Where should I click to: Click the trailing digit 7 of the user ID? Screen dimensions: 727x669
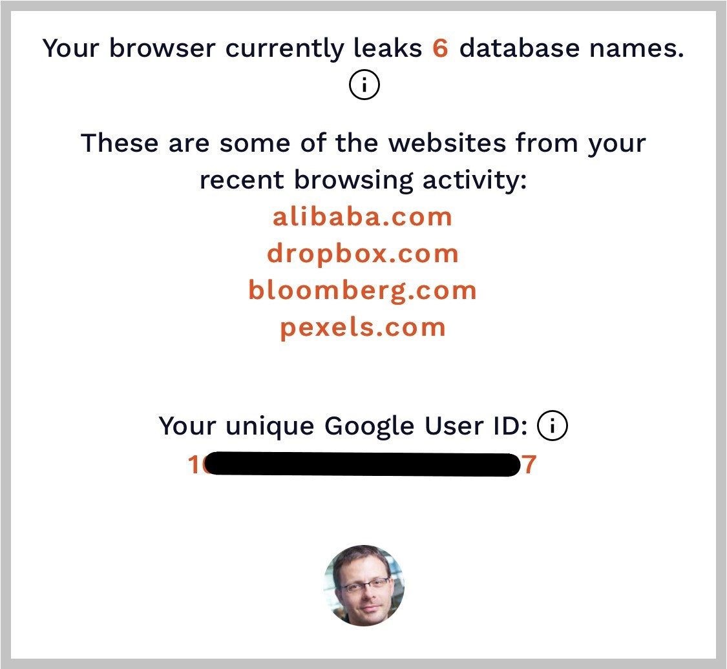click(529, 465)
